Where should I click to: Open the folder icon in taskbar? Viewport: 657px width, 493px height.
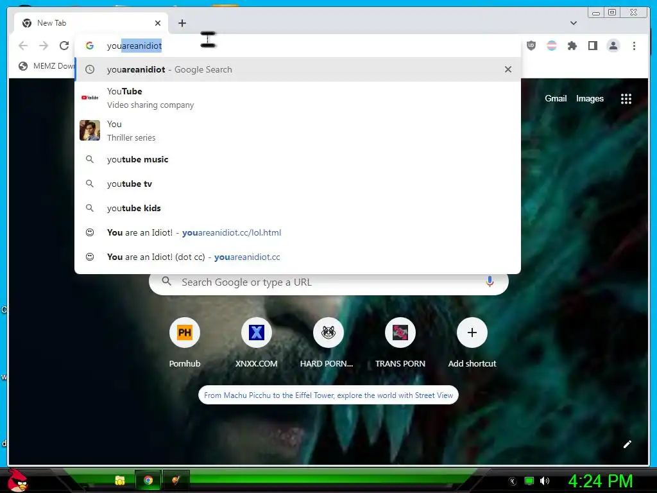pyautogui.click(x=120, y=480)
